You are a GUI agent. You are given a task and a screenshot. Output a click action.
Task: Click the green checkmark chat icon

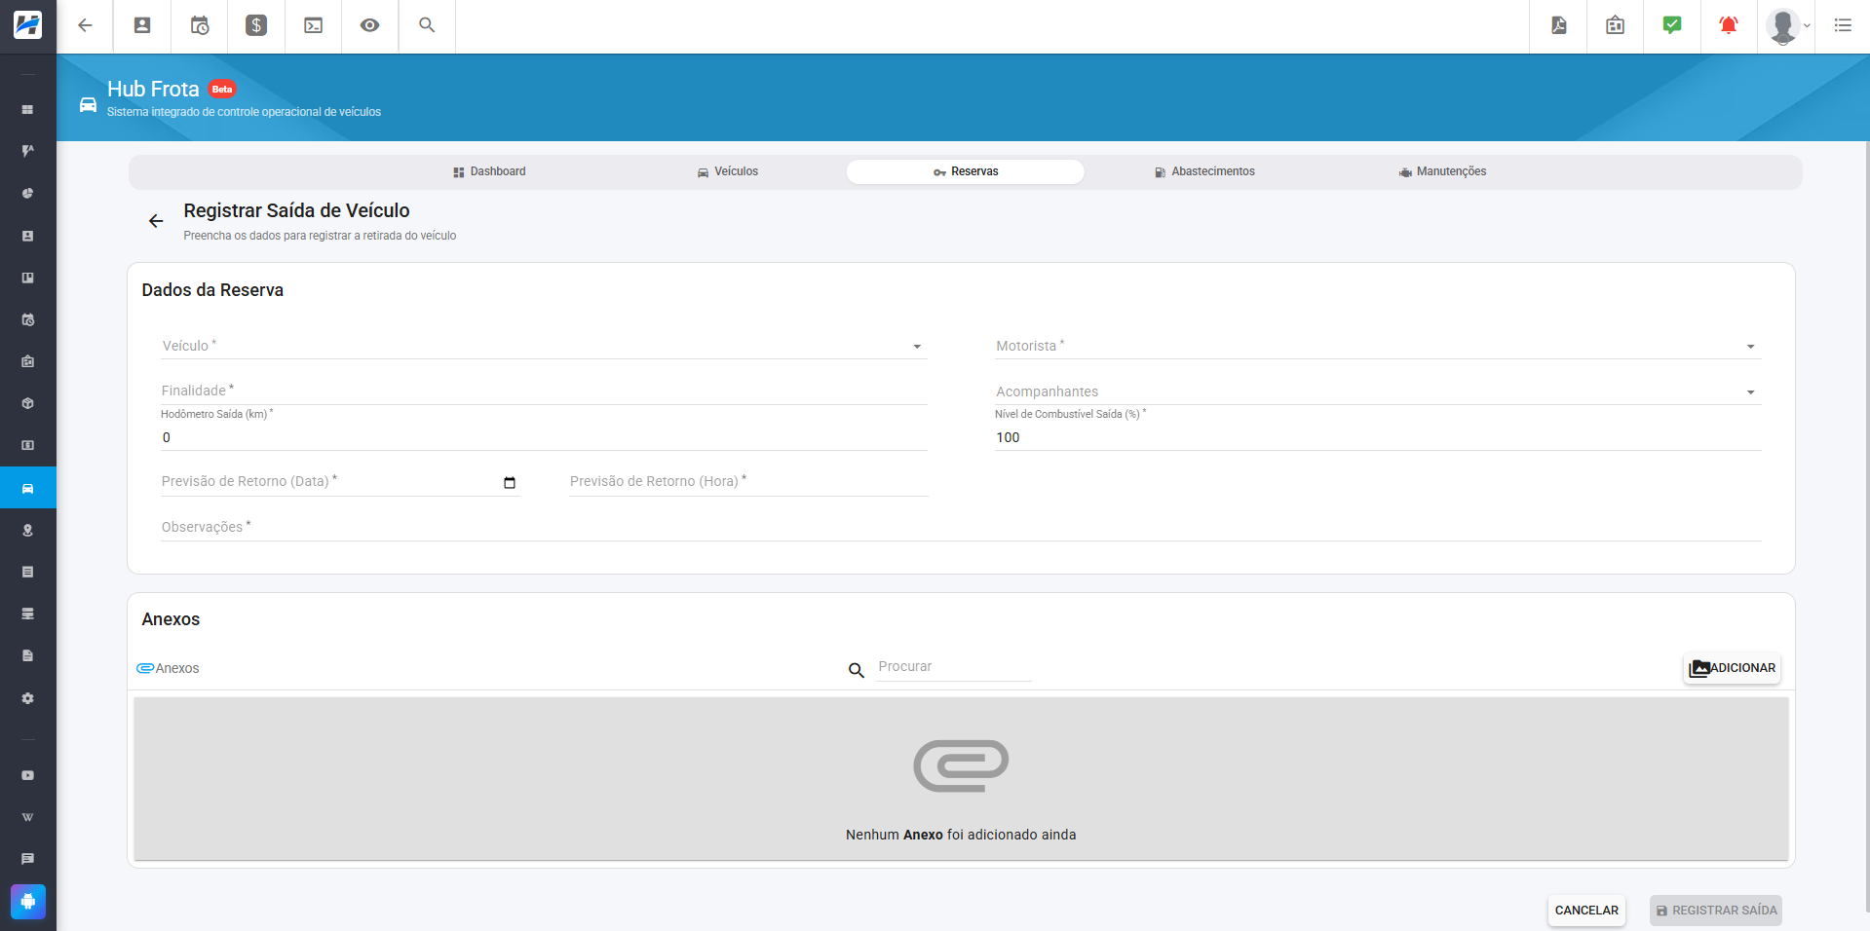1672,25
